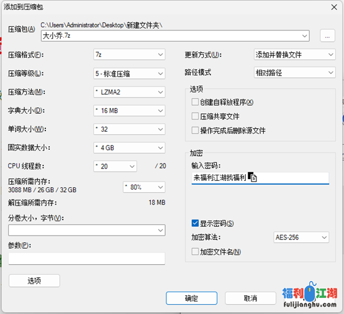The width and height of the screenshot is (344, 314).
Task: Click the 参数 input field
Action: [x=87, y=259]
